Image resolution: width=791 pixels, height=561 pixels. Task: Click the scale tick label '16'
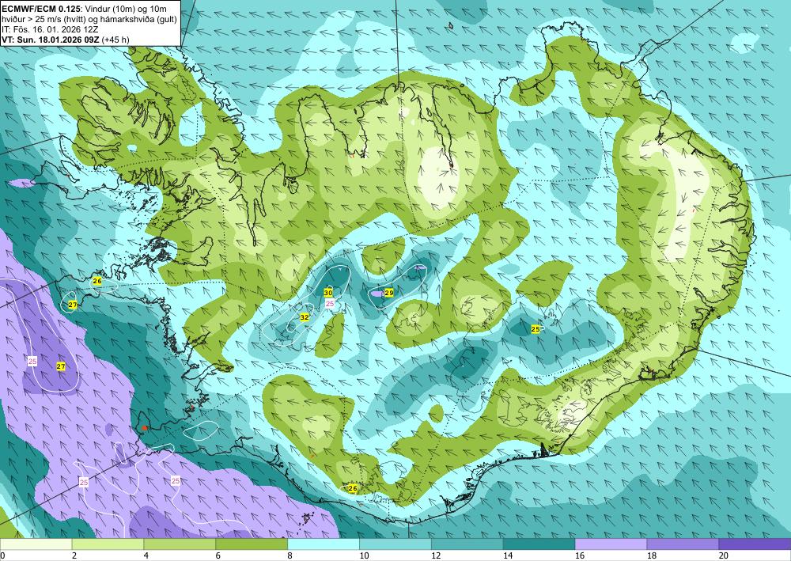tap(580, 556)
